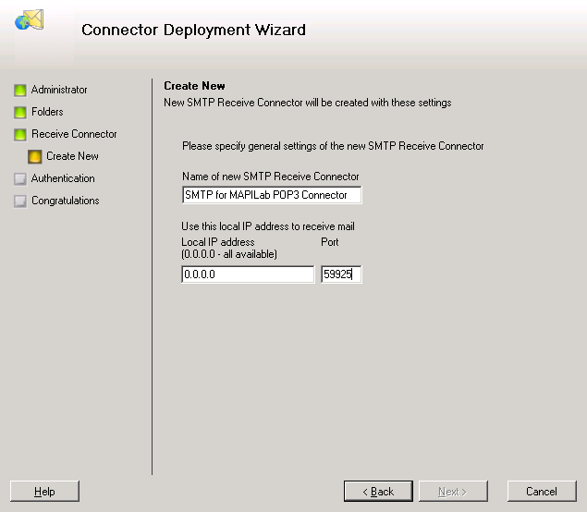Image resolution: width=587 pixels, height=512 pixels.
Task: Click the wizard envelope globe icon
Action: pos(30,19)
